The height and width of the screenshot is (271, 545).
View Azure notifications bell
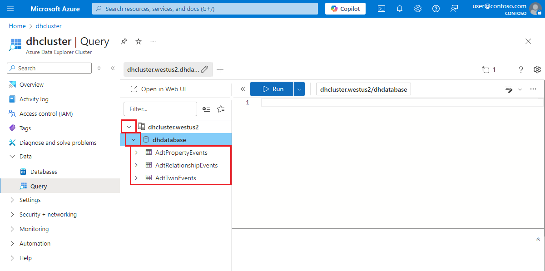pos(399,9)
